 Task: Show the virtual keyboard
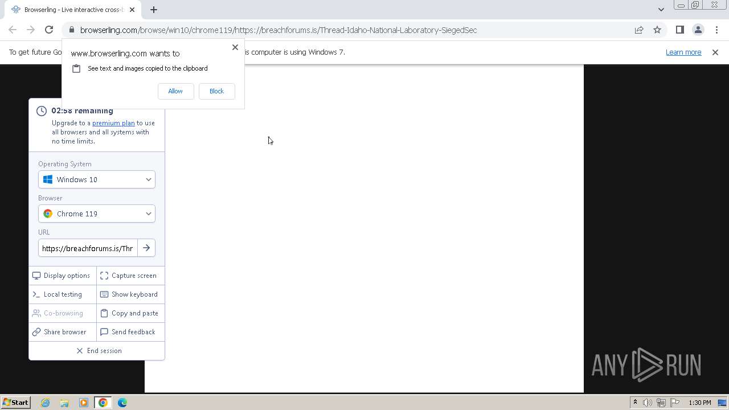pyautogui.click(x=130, y=294)
